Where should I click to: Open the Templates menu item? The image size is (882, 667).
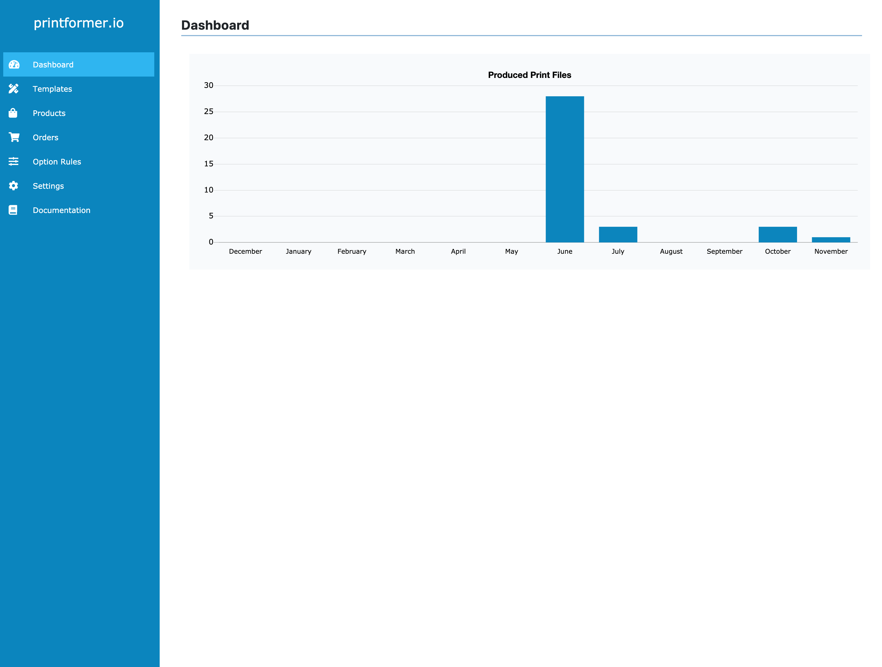click(52, 89)
